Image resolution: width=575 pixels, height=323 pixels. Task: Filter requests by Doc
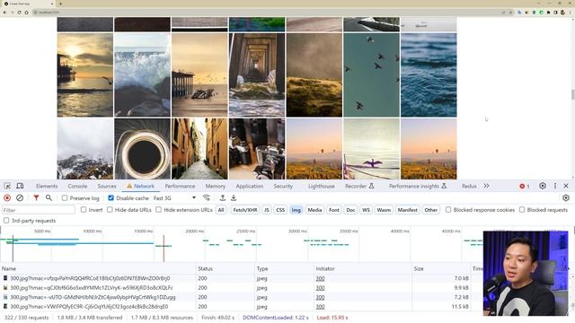tap(350, 210)
